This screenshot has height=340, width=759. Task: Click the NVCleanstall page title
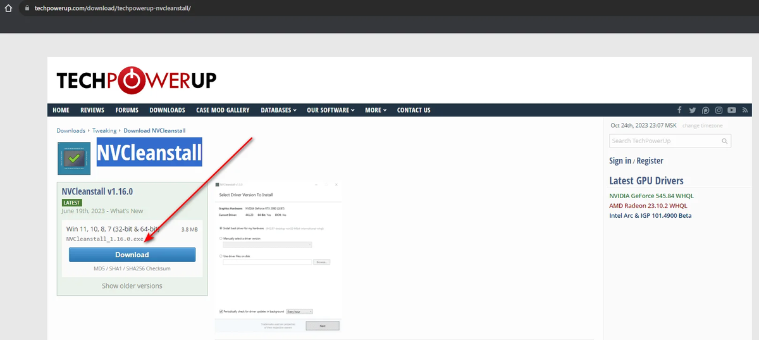[x=149, y=153]
